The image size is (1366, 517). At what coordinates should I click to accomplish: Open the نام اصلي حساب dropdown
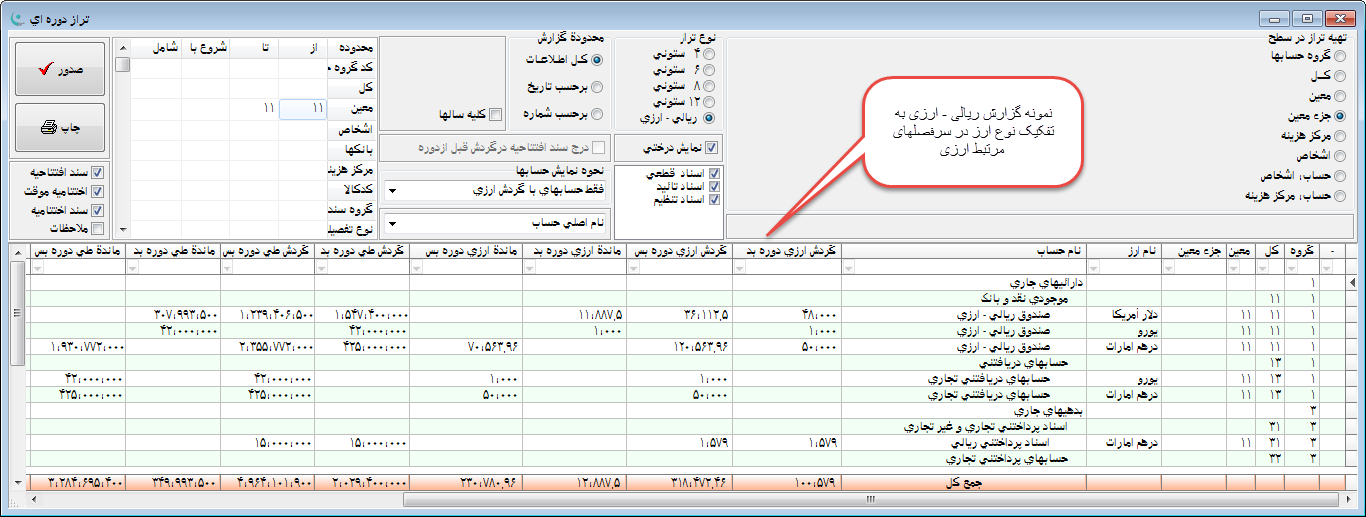click(495, 223)
